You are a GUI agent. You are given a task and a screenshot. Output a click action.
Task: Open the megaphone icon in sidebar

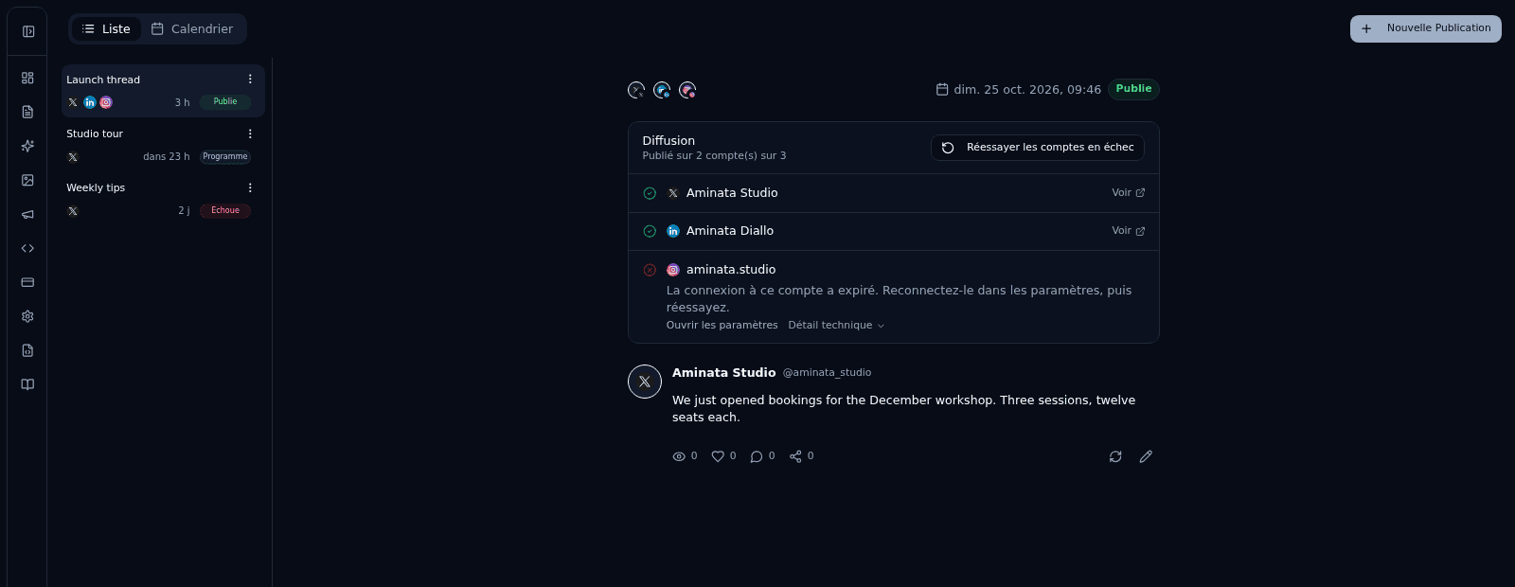coord(27,214)
